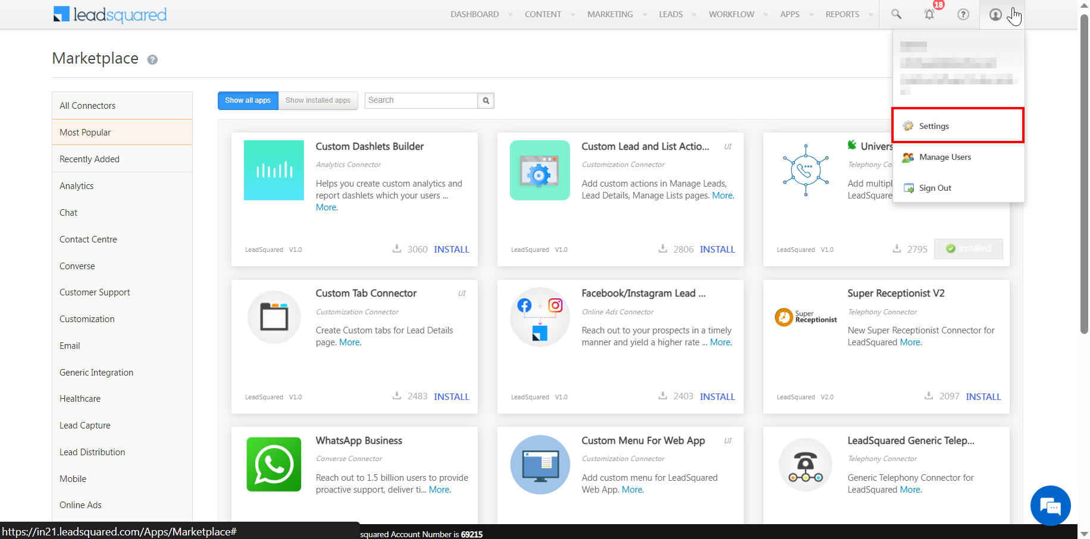Open the Customization category
The height and width of the screenshot is (539, 1090).
(122, 319)
